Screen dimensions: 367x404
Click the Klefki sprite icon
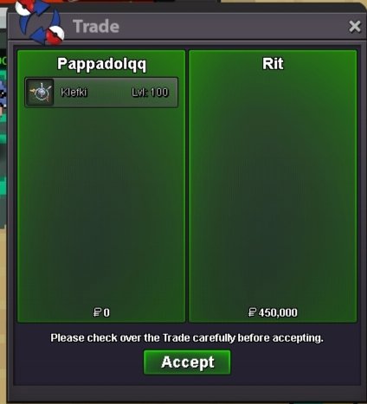coord(40,93)
